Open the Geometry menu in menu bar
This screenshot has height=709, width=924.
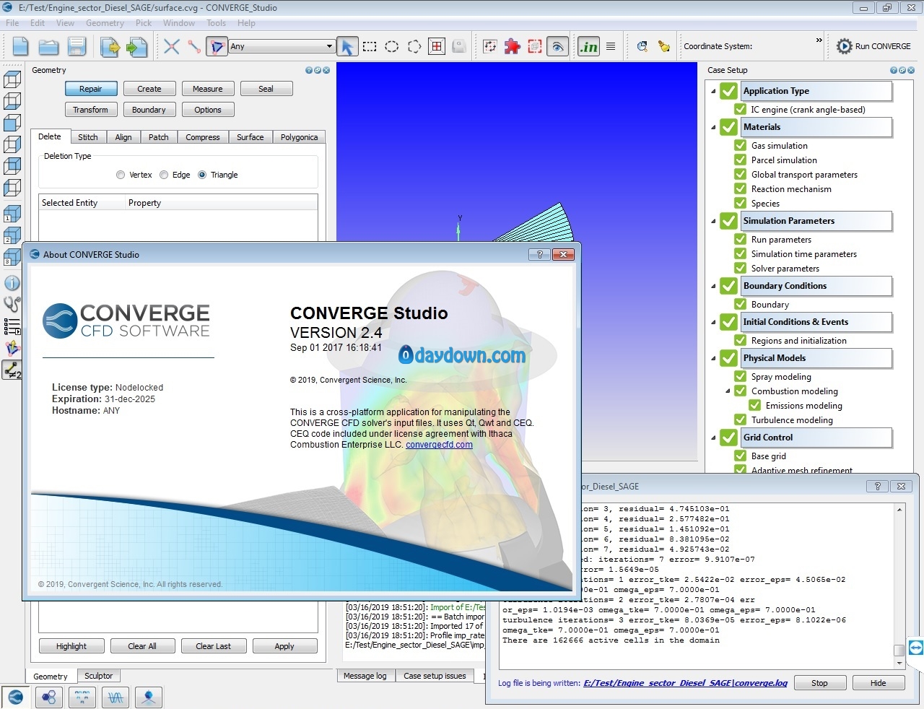105,23
